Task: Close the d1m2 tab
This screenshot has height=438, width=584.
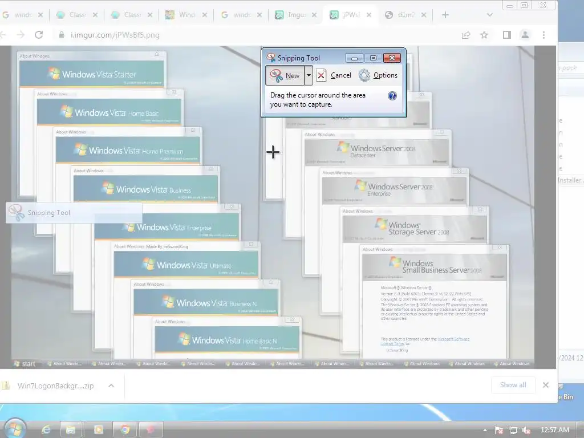Action: click(x=424, y=15)
